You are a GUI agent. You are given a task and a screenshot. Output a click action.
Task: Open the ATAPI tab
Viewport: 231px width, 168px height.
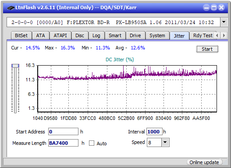tap(60, 35)
